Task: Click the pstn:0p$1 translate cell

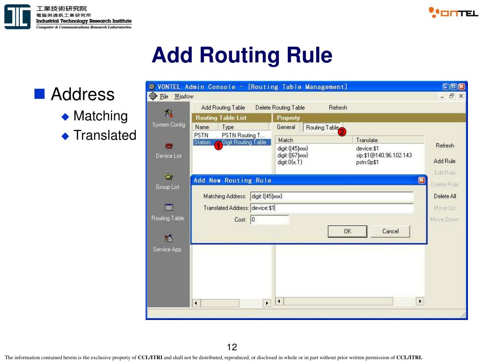Action: 367,162
